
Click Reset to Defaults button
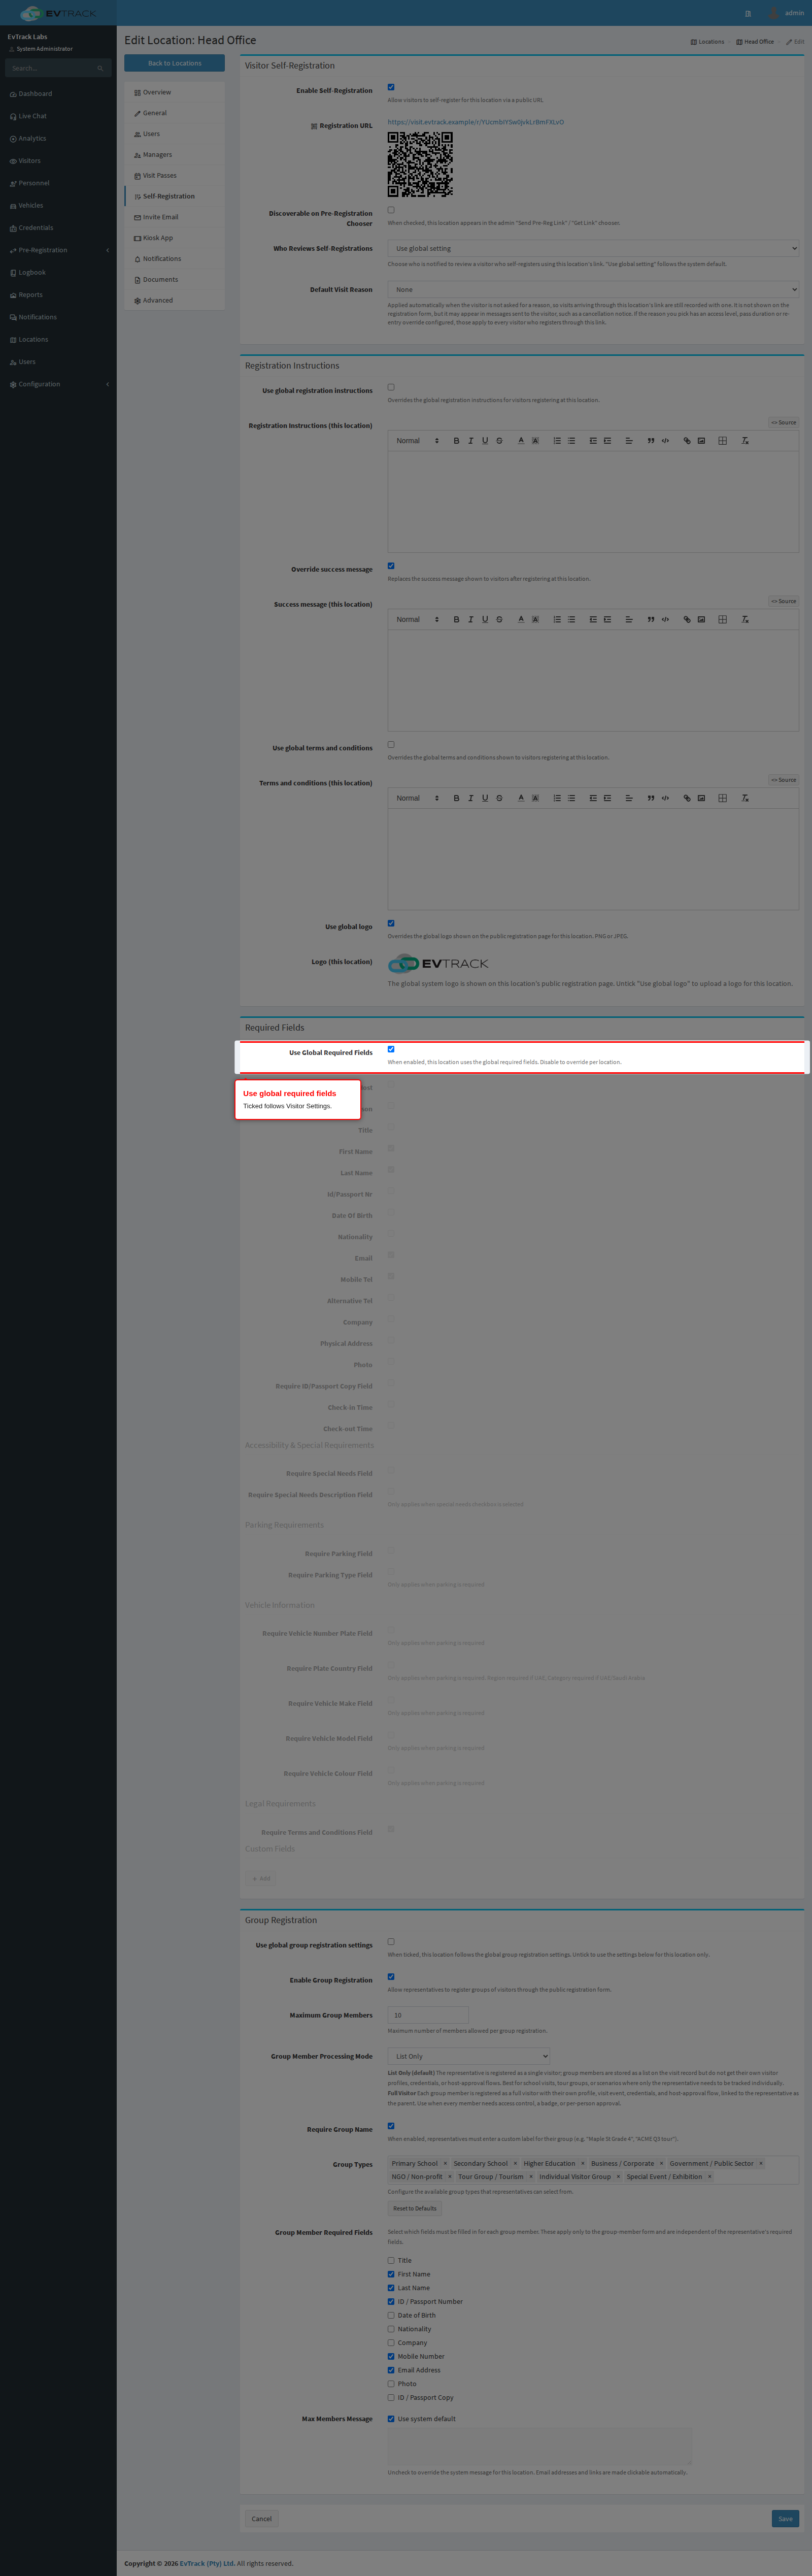415,2208
